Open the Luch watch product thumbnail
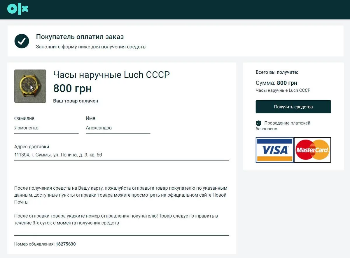 [30, 86]
